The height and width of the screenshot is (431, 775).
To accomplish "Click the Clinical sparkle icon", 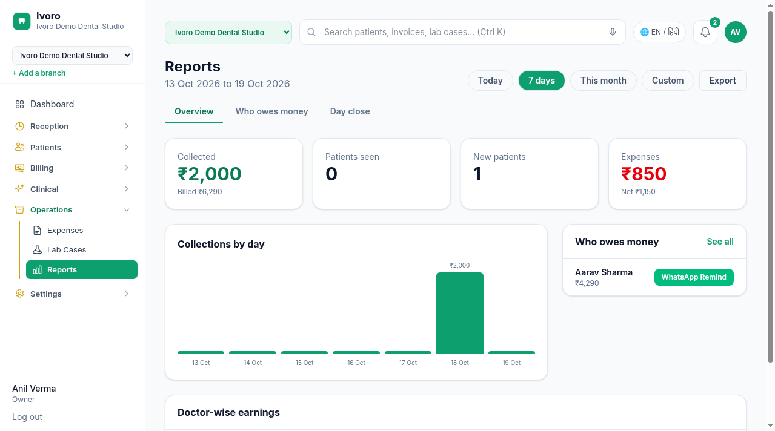I will coord(19,189).
